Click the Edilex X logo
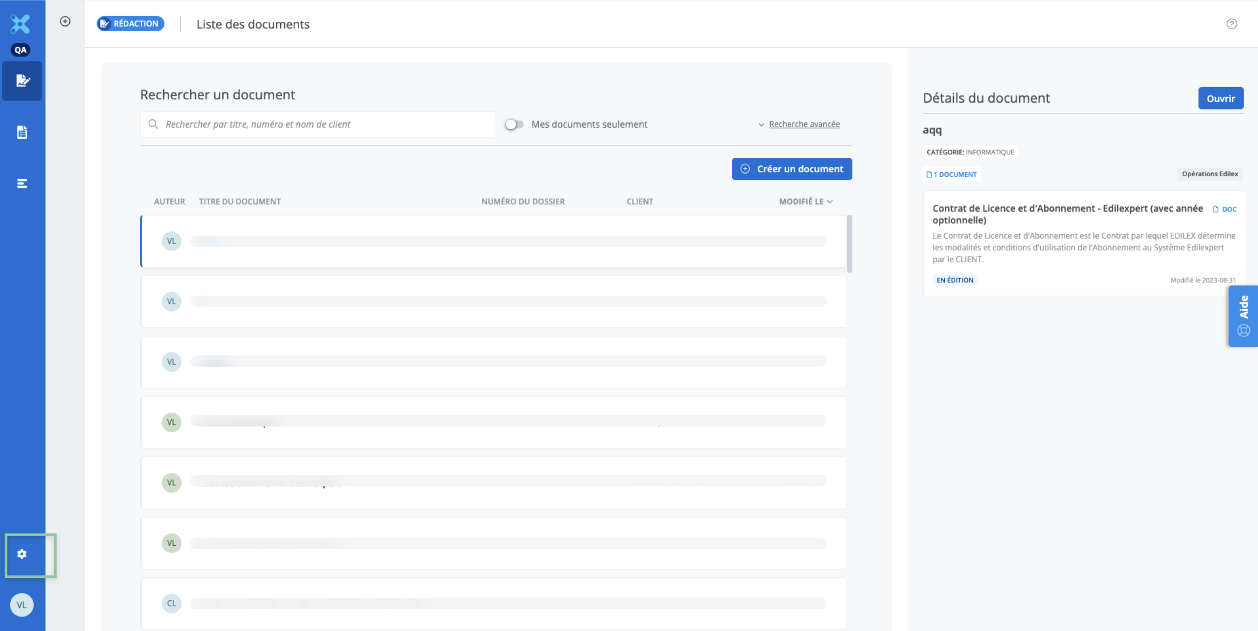This screenshot has height=631, width=1258. [20, 23]
